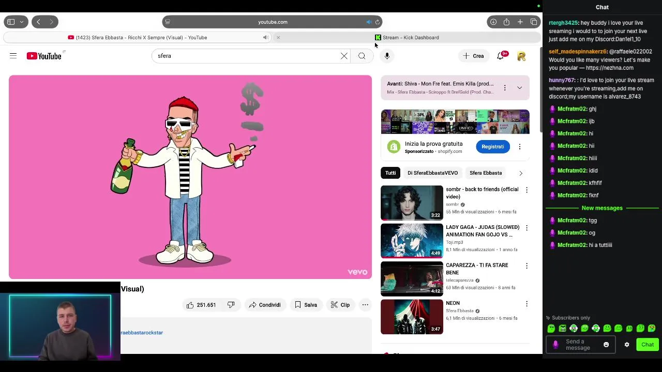Screen dimensions: 662x372
Task: Open the YouTube account avatar menu
Action: [521, 56]
